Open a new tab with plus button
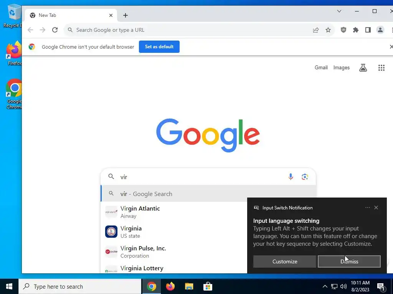Image resolution: width=393 pixels, height=294 pixels. [125, 15]
